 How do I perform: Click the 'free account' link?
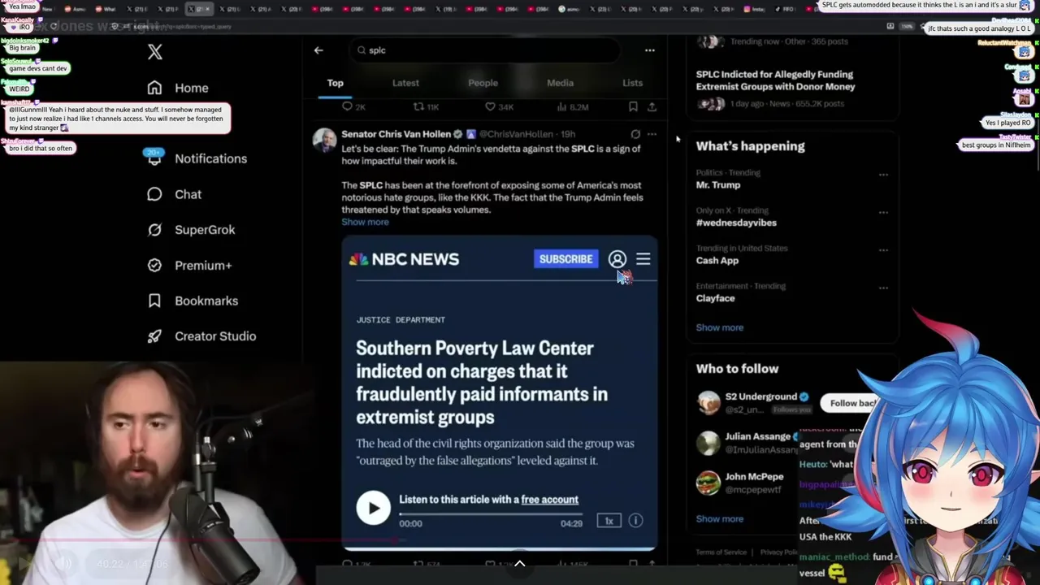coord(550,500)
